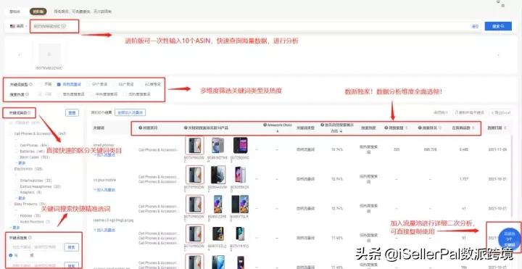The width and height of the screenshot is (522, 269).
Task: Sort by Amazon's Choice column arrow
Action: click(277, 131)
